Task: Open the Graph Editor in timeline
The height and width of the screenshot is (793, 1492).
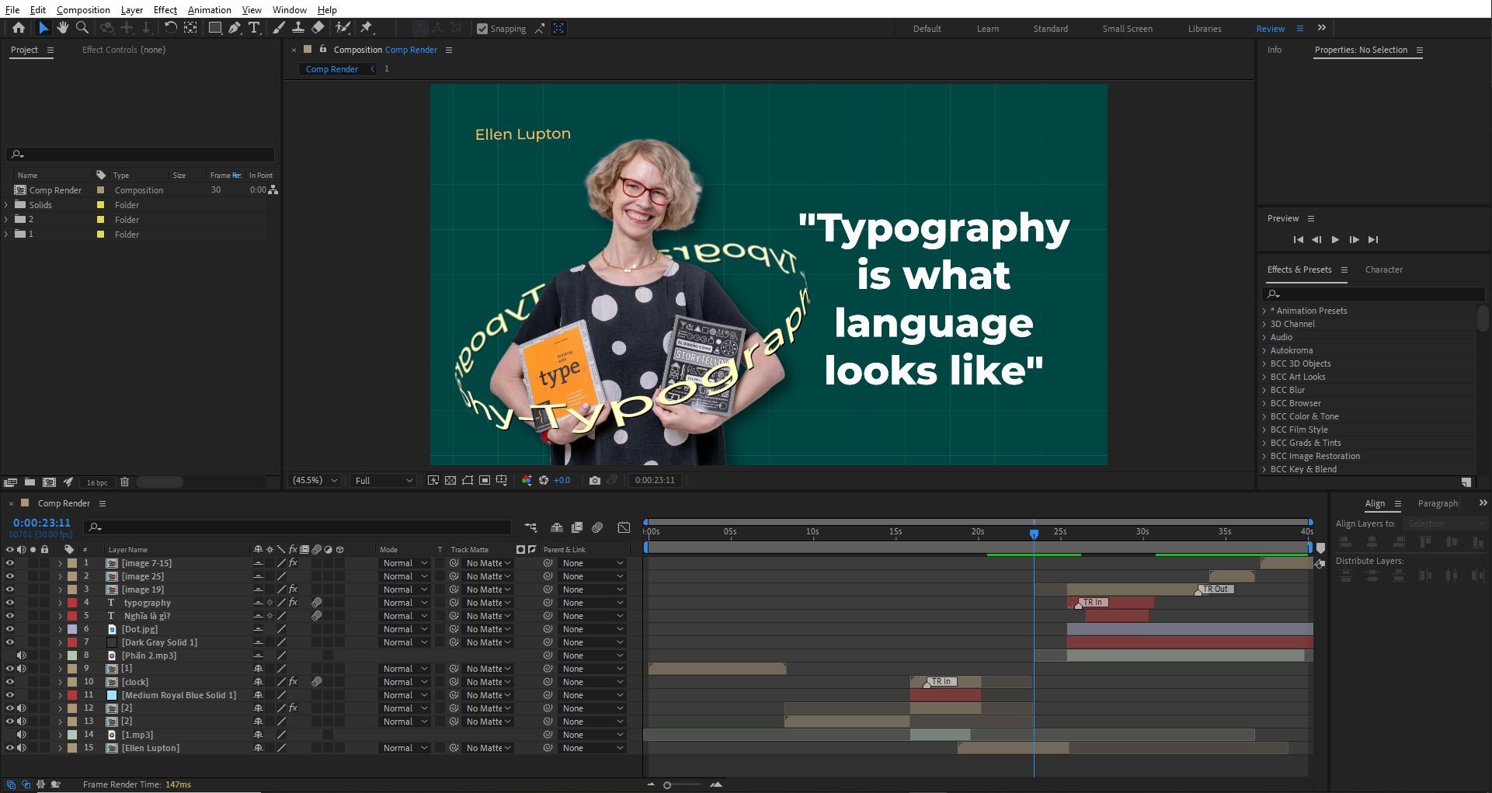Action: click(624, 527)
